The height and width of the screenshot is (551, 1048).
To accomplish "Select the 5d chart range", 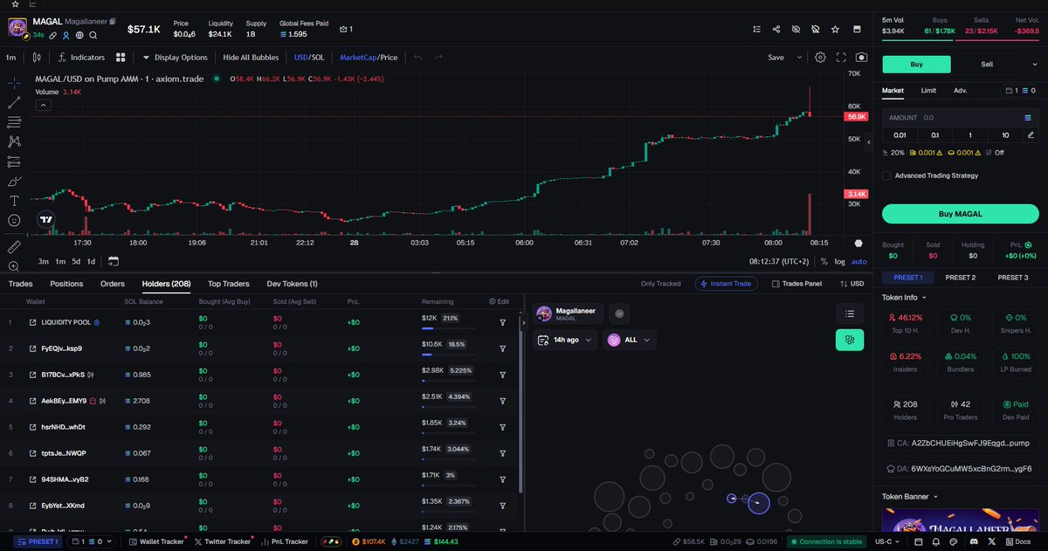I will click(x=76, y=261).
